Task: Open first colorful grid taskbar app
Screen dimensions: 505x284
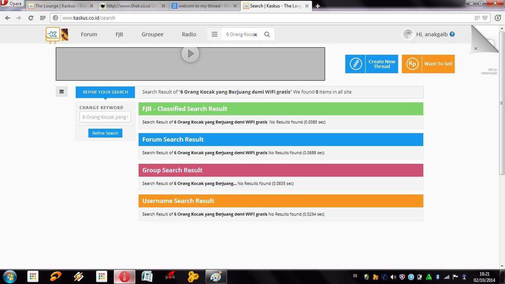Action: click(x=33, y=277)
